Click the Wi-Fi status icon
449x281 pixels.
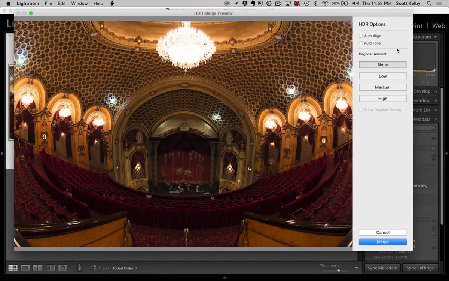pyautogui.click(x=325, y=3)
